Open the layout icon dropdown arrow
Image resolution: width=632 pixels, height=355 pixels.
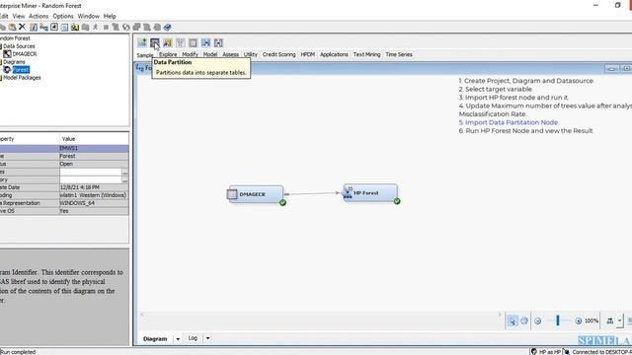tap(619, 320)
